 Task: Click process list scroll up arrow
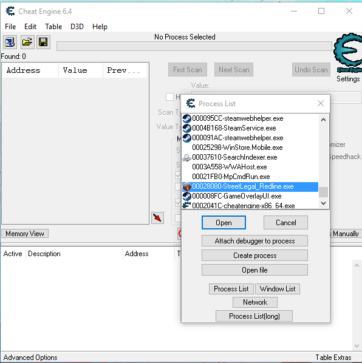pos(324,120)
